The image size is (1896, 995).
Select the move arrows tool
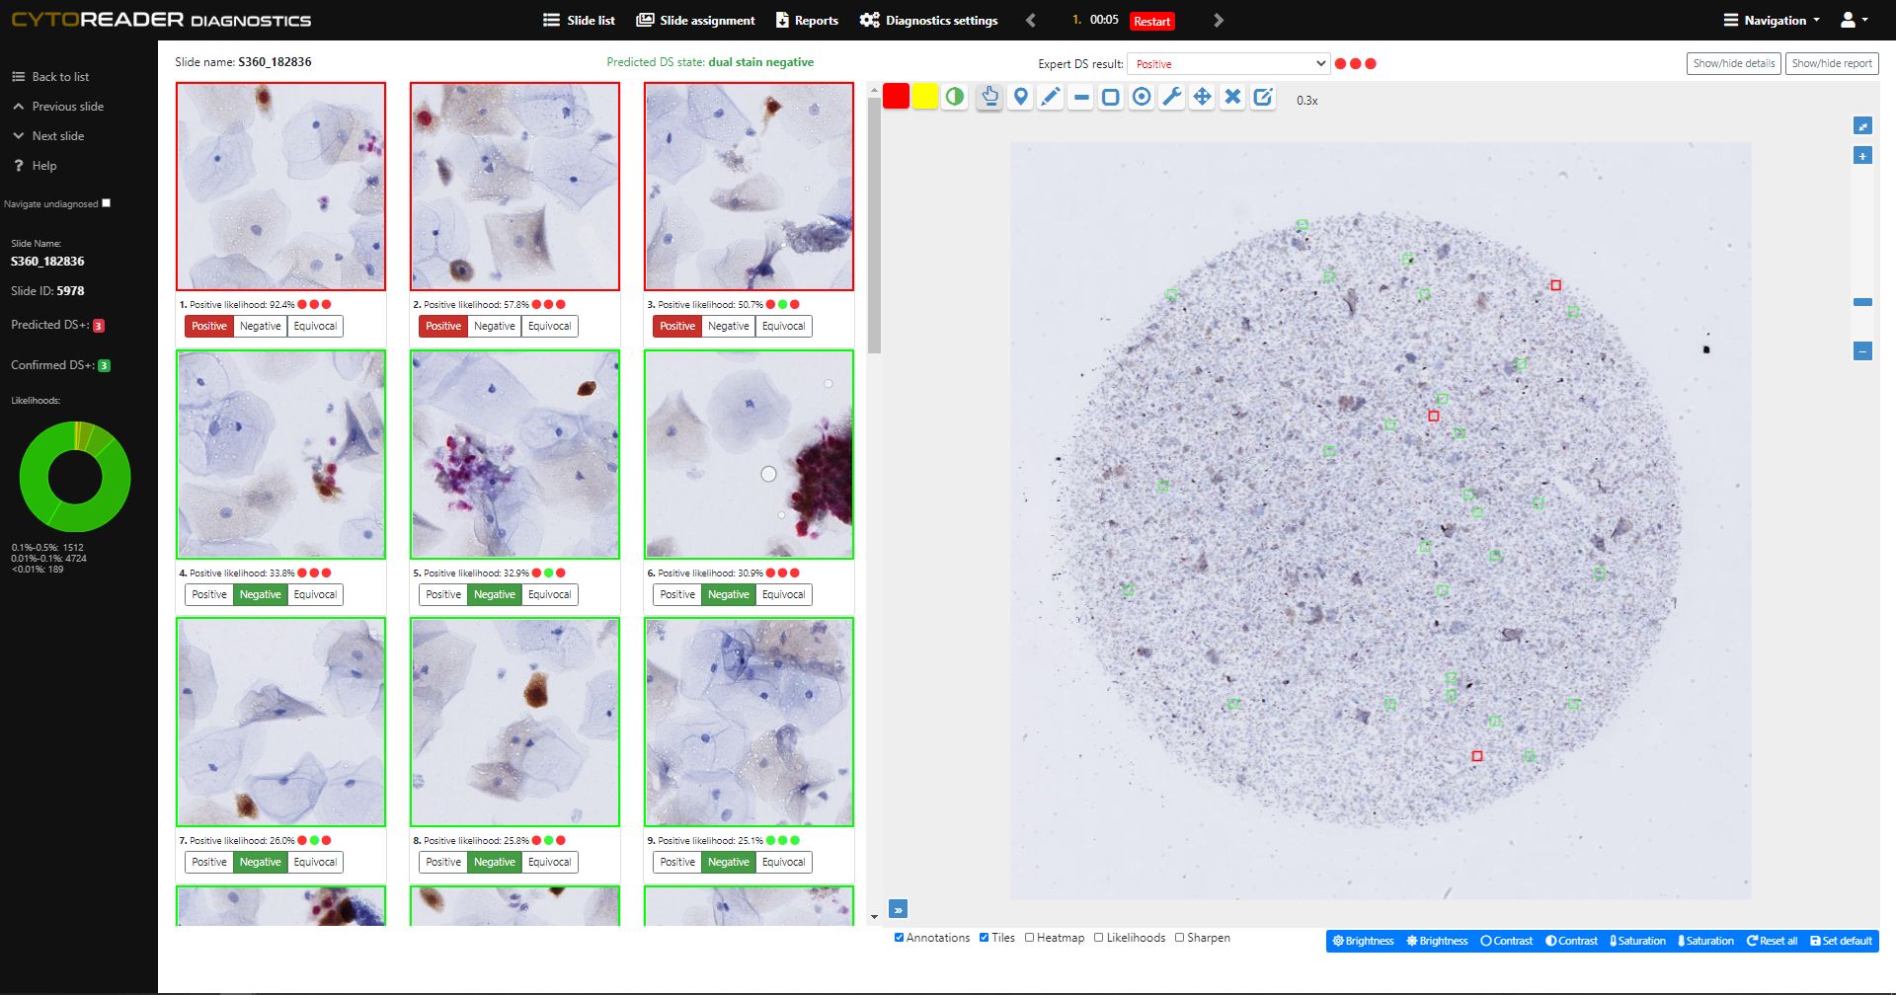pos(1202,97)
